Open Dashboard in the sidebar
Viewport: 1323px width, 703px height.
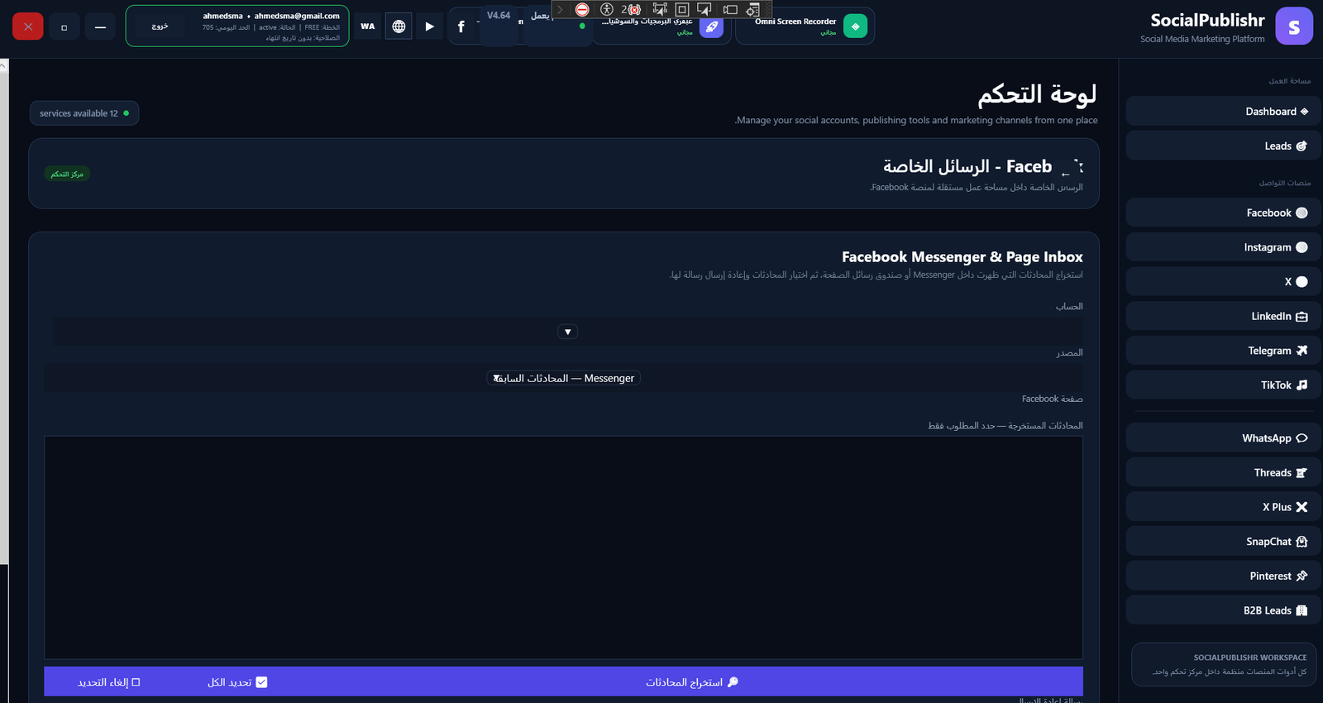pyautogui.click(x=1223, y=112)
